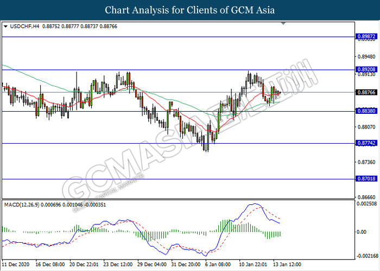
Task: Click the 13 Jan 12:00 time label
Action: [287, 264]
